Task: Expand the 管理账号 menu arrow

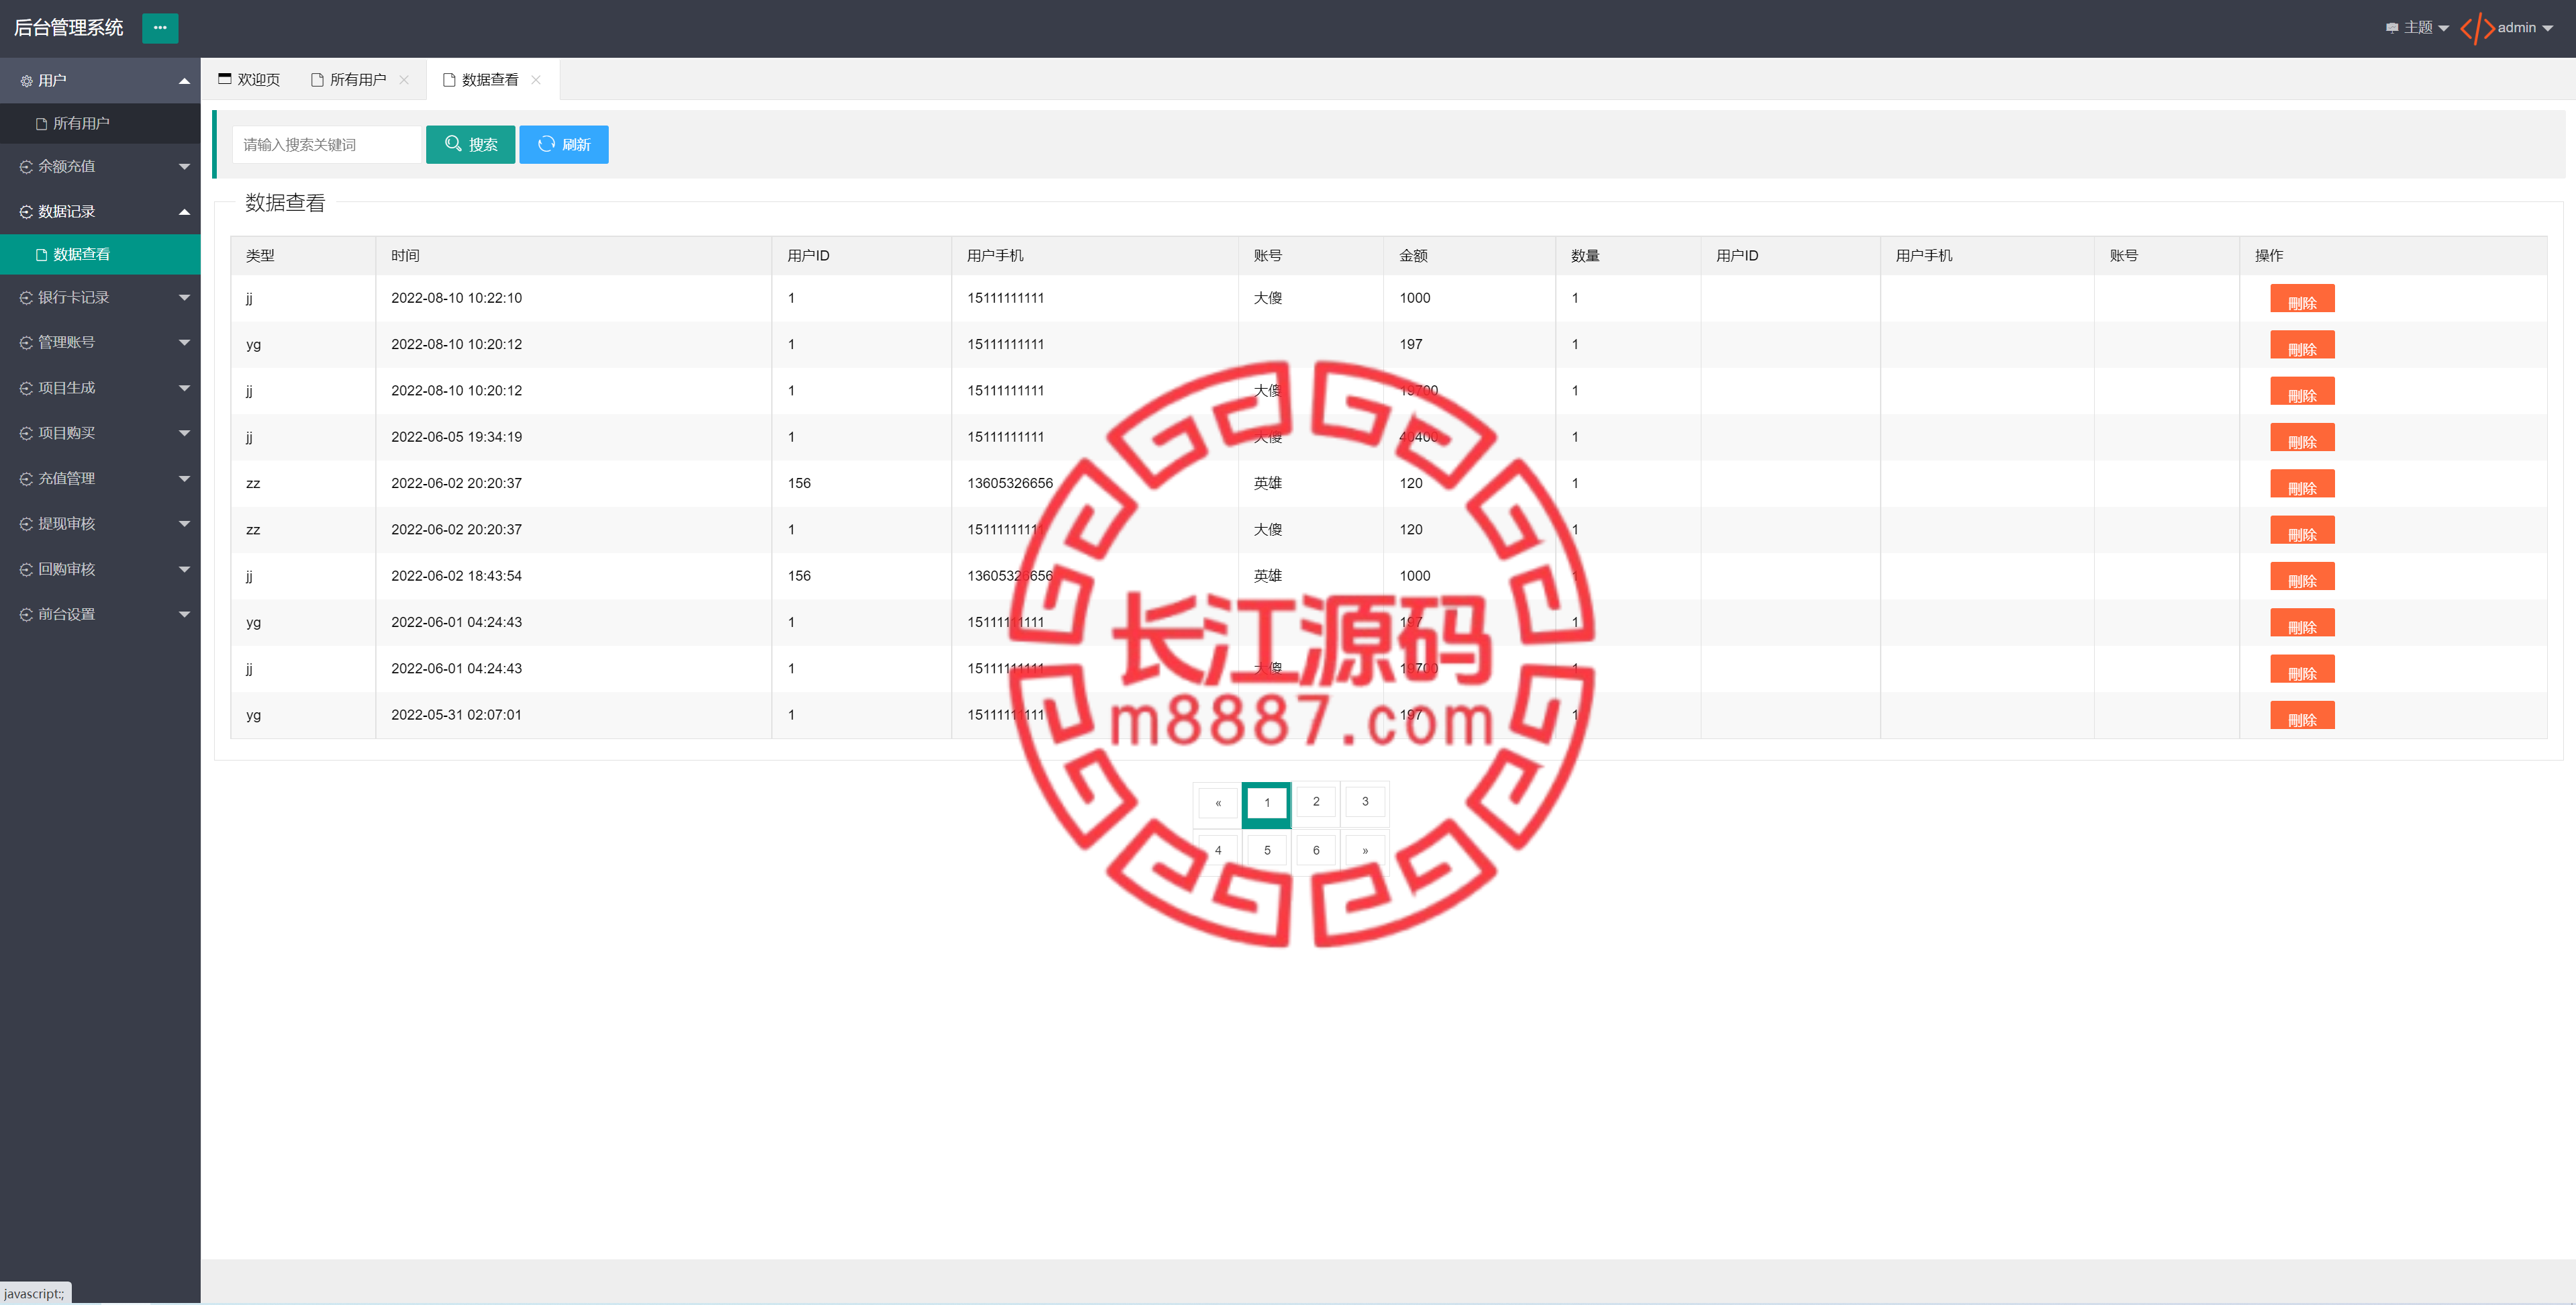Action: tap(184, 343)
